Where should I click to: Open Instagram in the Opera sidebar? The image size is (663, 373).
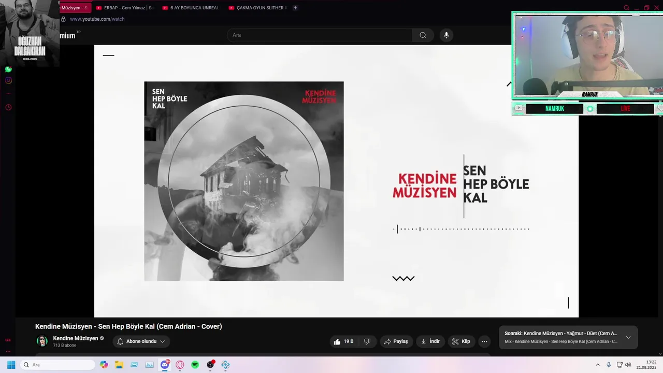coord(8,80)
